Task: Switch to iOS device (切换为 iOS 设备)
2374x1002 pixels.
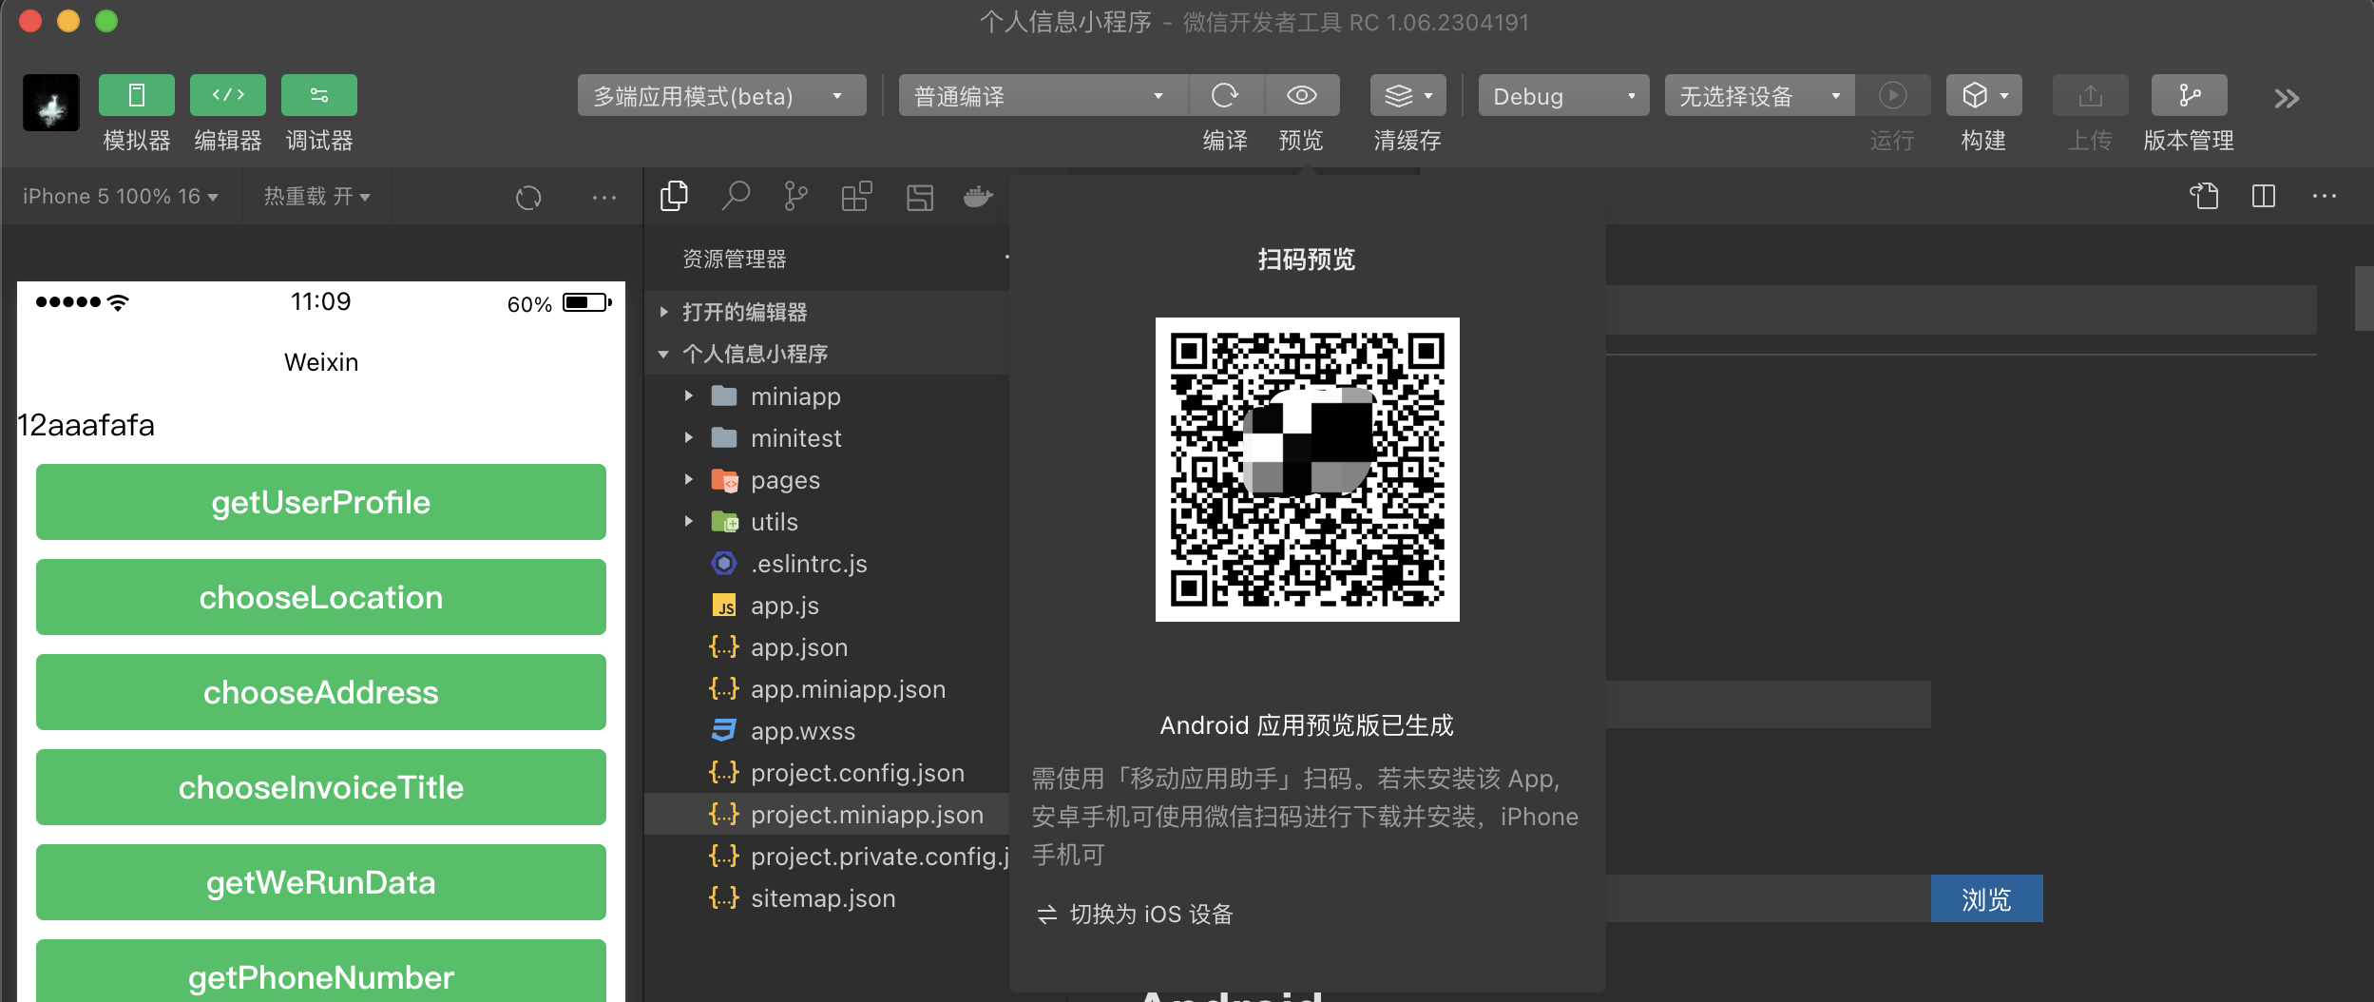Action: click(1135, 914)
